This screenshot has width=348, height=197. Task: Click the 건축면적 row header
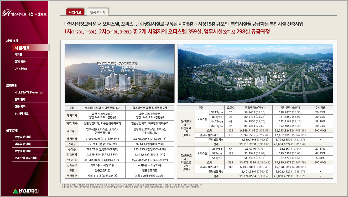click(72, 155)
